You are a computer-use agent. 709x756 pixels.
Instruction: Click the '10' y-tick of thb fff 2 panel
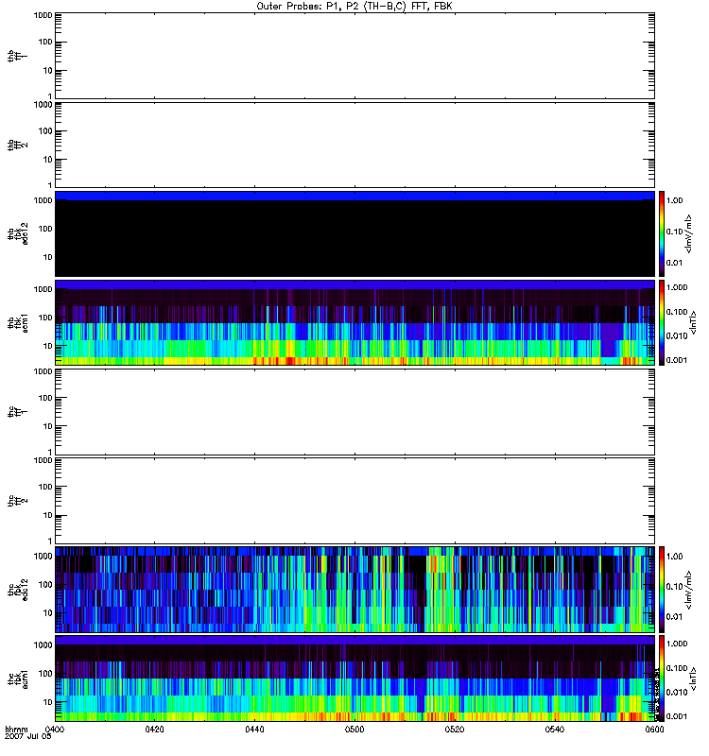[x=48, y=160]
